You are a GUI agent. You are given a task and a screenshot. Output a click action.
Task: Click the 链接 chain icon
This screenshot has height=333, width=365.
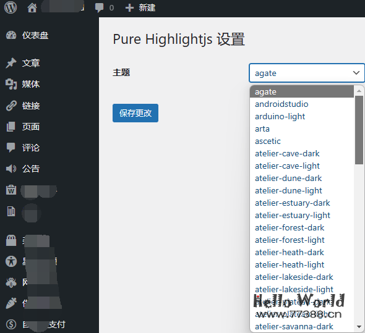coord(11,106)
